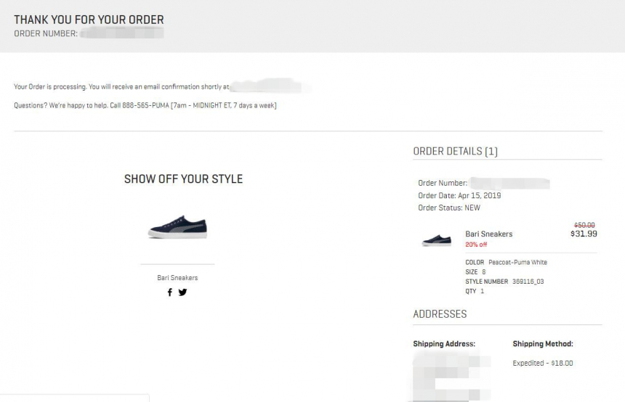625x402 pixels.
Task: Click the Shipping Address label
Action: [x=444, y=344]
